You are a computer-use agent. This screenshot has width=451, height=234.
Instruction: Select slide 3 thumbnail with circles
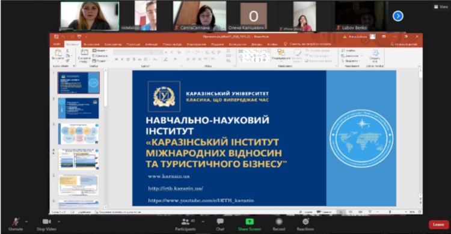[x=78, y=134]
